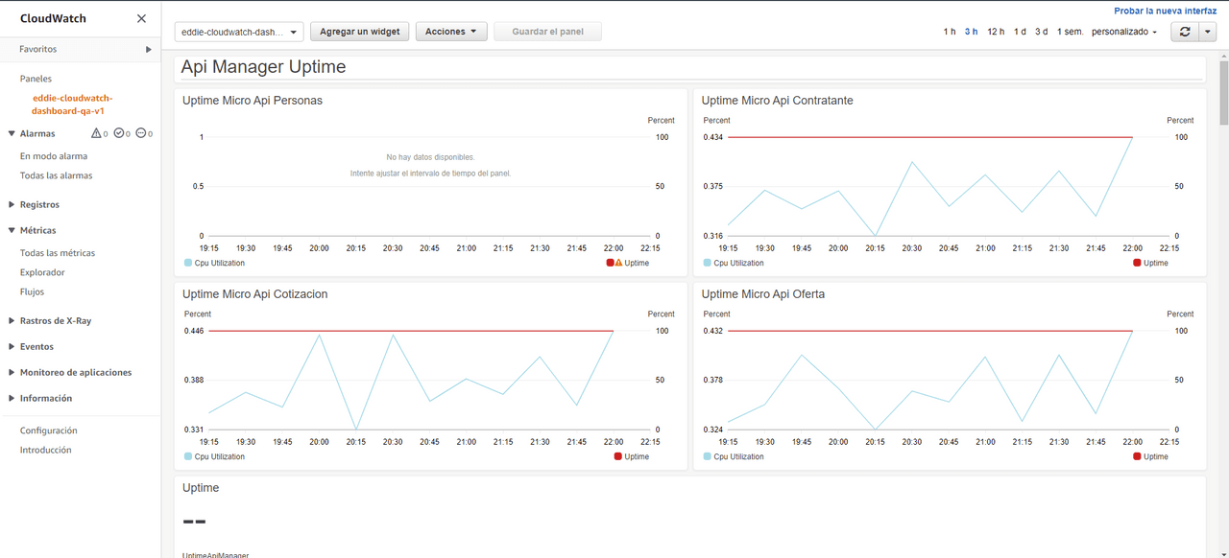Expand the Favoritos arrow
Screen dimensions: 1229x558
[148, 49]
